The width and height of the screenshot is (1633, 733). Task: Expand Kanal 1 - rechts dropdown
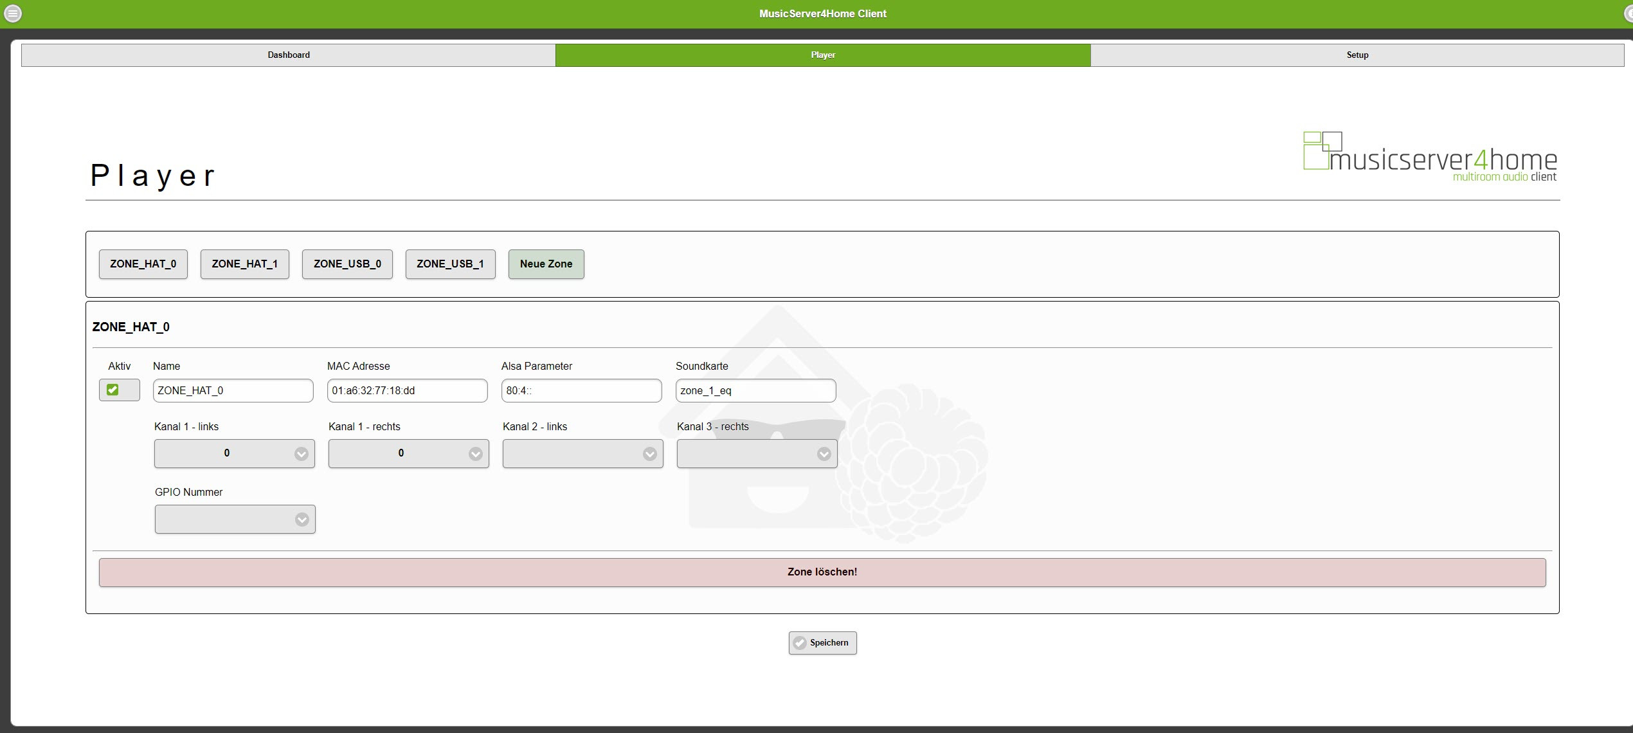tap(409, 453)
